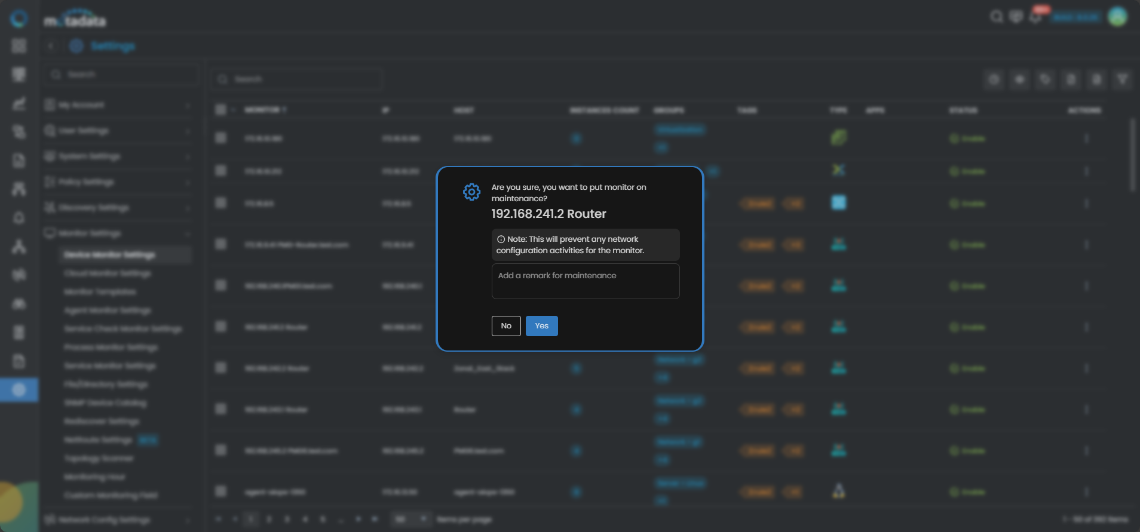Open the items per page dropdown
This screenshot has height=532, width=1140.
410,519
